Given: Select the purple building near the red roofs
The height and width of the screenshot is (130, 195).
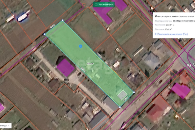Looking at the screenshot, I should coord(181,91).
